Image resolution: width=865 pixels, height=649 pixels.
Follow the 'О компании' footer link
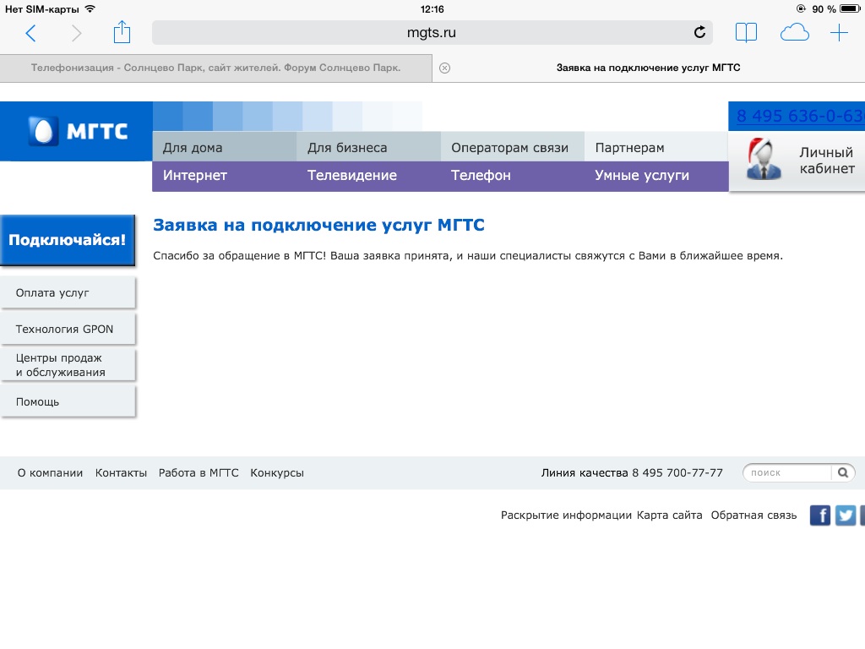tap(50, 473)
